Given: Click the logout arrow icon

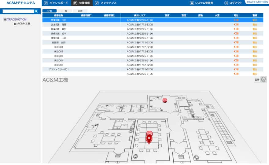Looking at the screenshot, I should pos(226,3).
